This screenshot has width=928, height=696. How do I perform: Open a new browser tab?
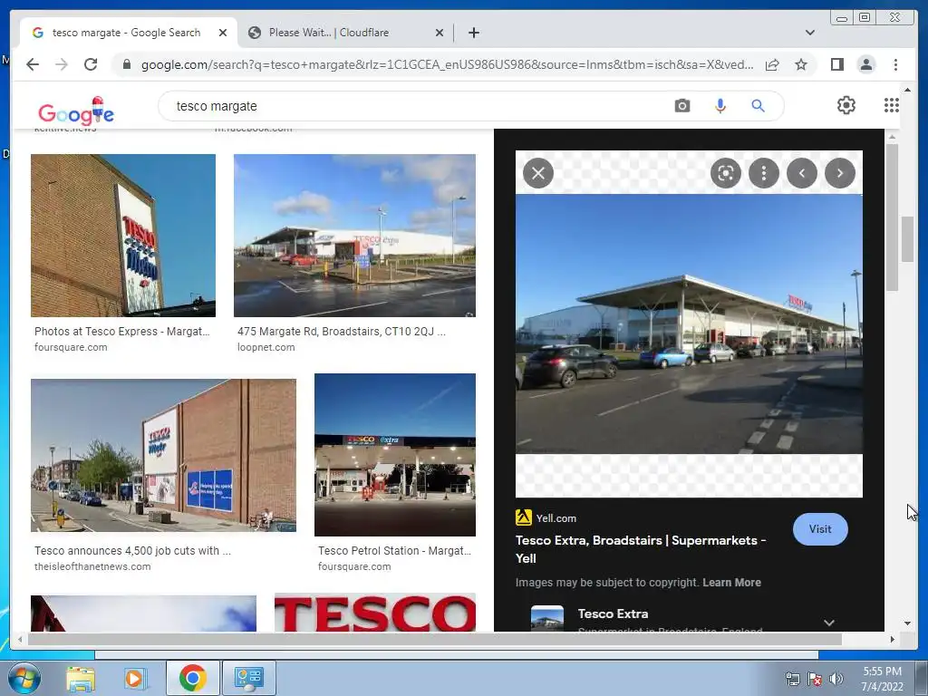tap(473, 33)
